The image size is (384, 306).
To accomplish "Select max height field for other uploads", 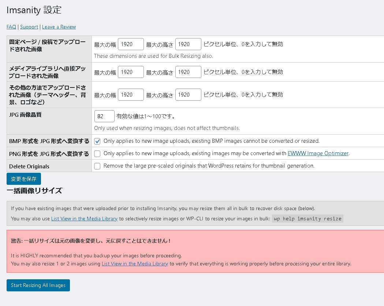I will coord(188,94).
